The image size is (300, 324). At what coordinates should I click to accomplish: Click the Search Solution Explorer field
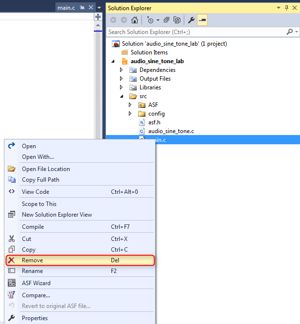194,32
